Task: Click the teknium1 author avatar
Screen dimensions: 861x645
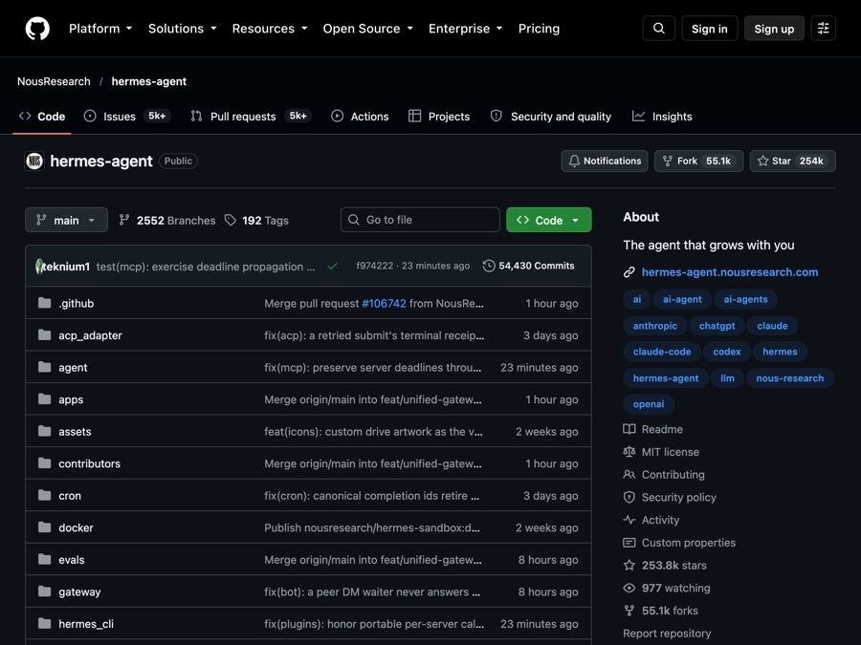Action: (39, 267)
